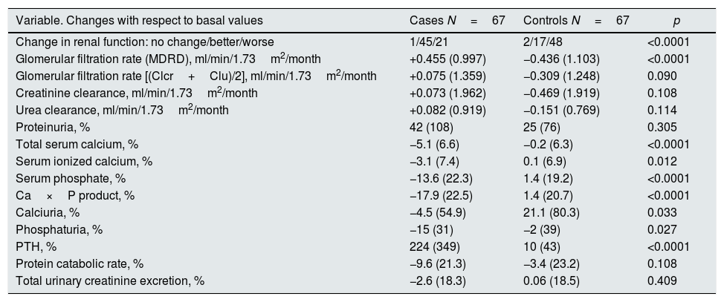
Task: Click the 'Variable. Changes with respect to basal values' header
Action: coord(139,21)
